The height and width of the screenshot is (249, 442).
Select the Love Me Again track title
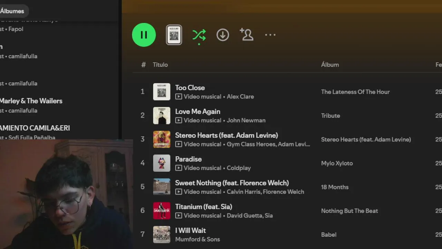[x=198, y=112]
